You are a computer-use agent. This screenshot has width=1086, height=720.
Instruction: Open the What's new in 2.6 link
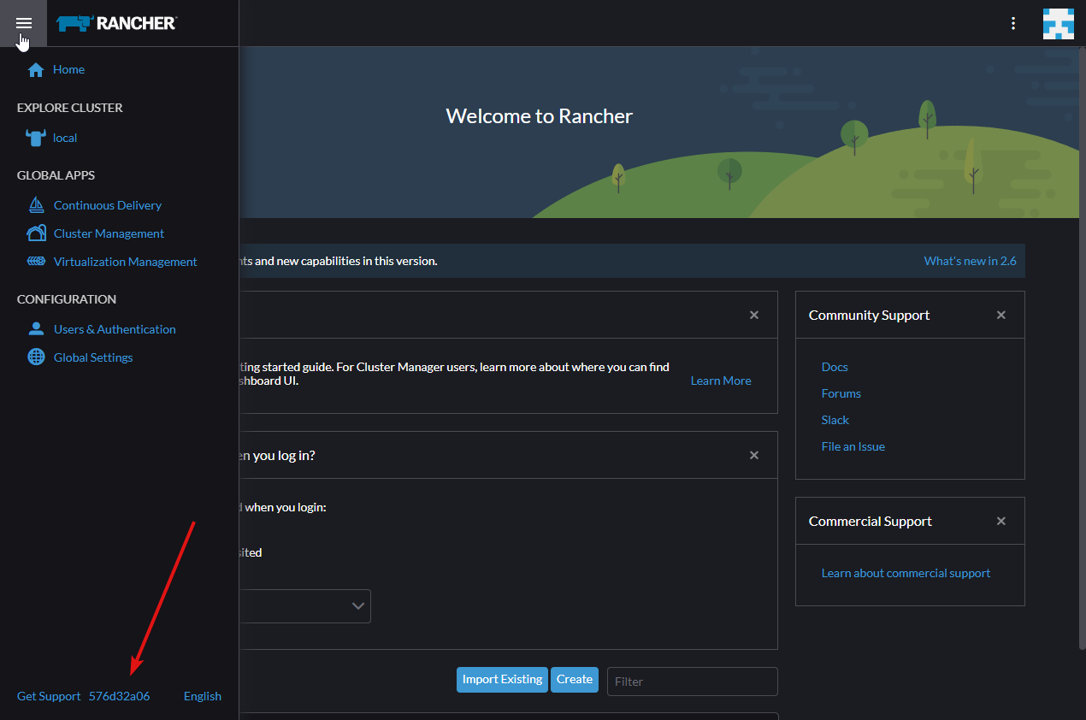tap(971, 261)
